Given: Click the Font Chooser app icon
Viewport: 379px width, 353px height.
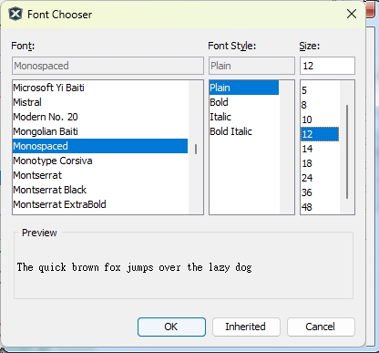Looking at the screenshot, I should click(x=15, y=14).
